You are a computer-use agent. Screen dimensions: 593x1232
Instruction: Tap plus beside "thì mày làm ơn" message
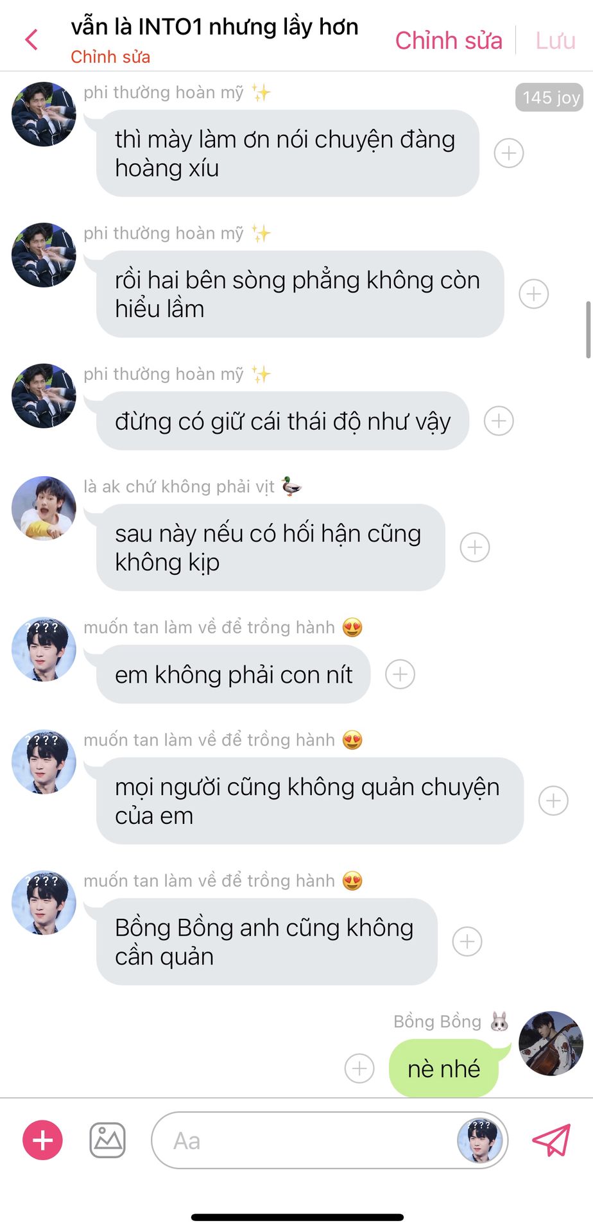click(x=509, y=153)
